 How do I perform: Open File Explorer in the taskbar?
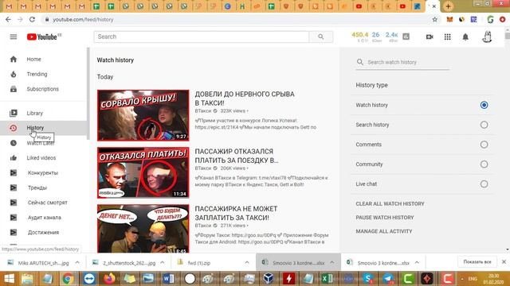click(x=27, y=279)
